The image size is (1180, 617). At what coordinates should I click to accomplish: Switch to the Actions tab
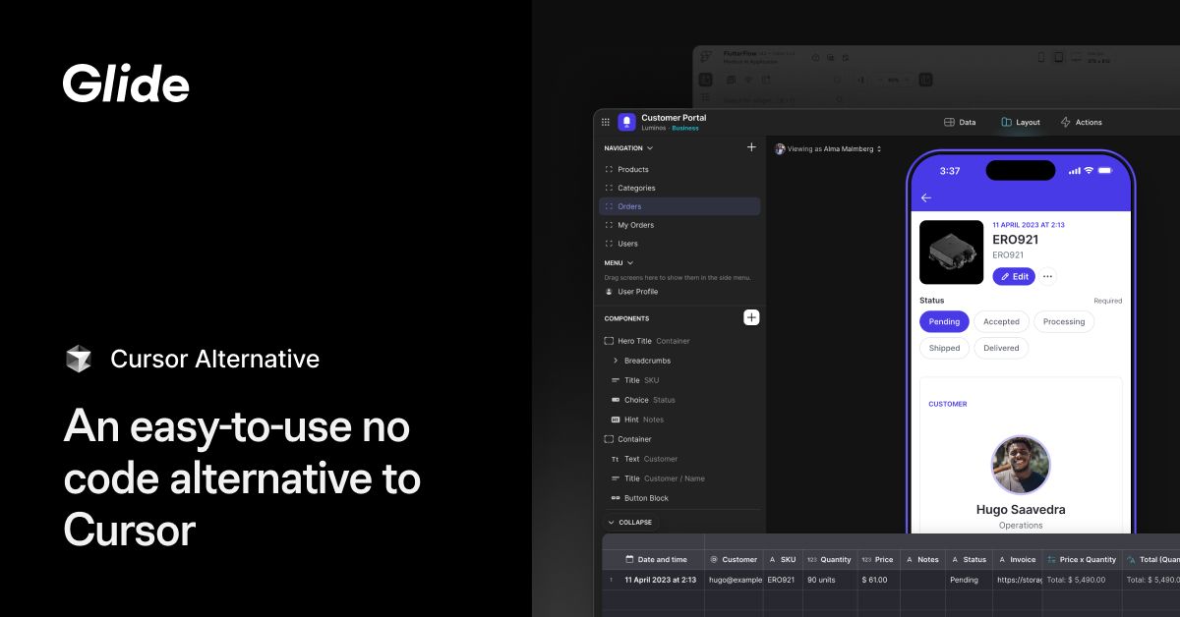[x=1081, y=123]
